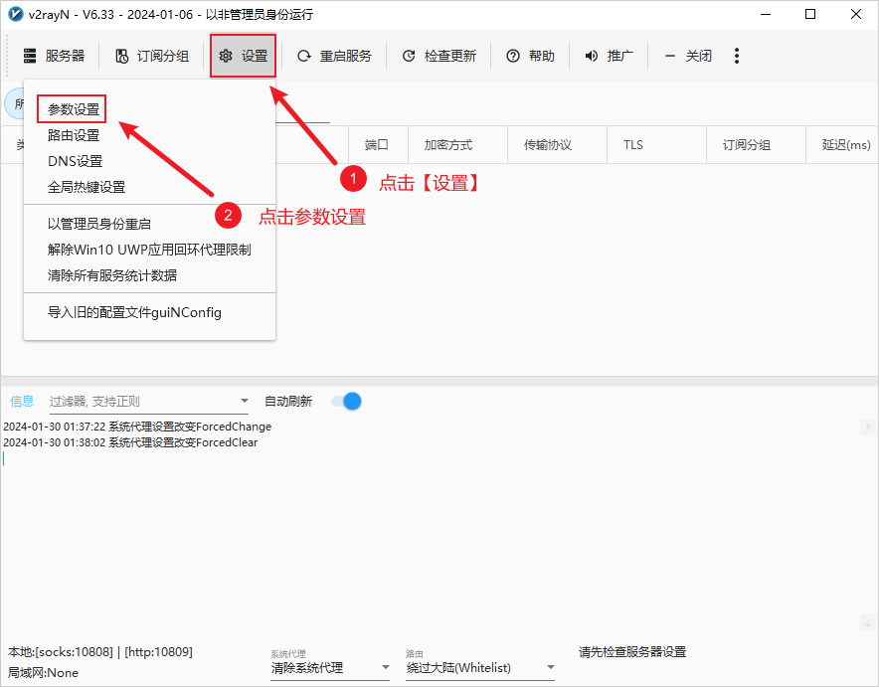This screenshot has width=879, height=687.
Task: Open the 设置 (Settings) gear menu
Action: coord(243,56)
